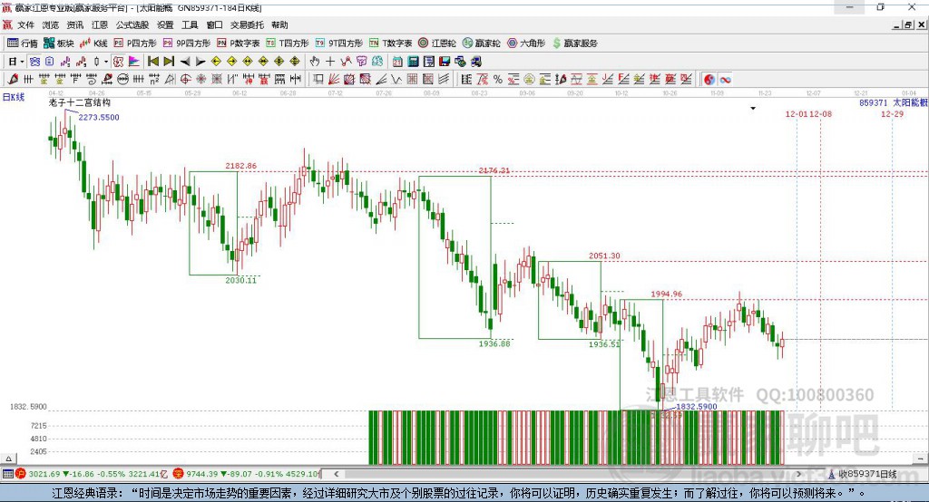Open the 帮助 menu

click(279, 24)
